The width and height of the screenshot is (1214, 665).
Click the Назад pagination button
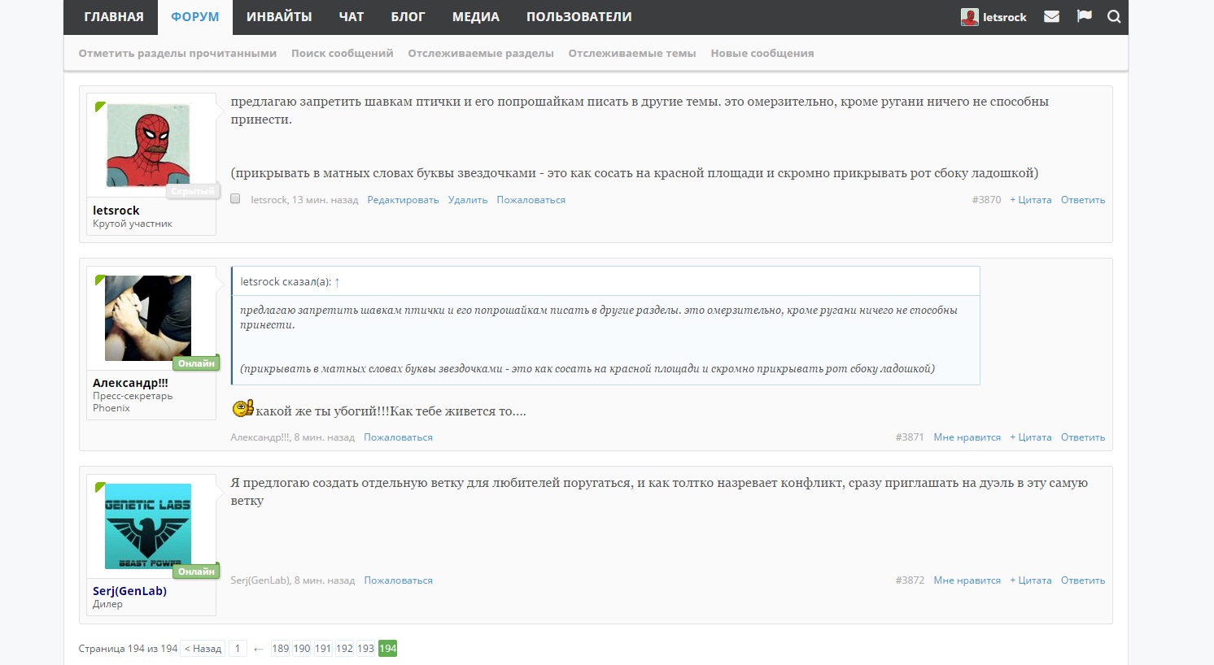[203, 649]
